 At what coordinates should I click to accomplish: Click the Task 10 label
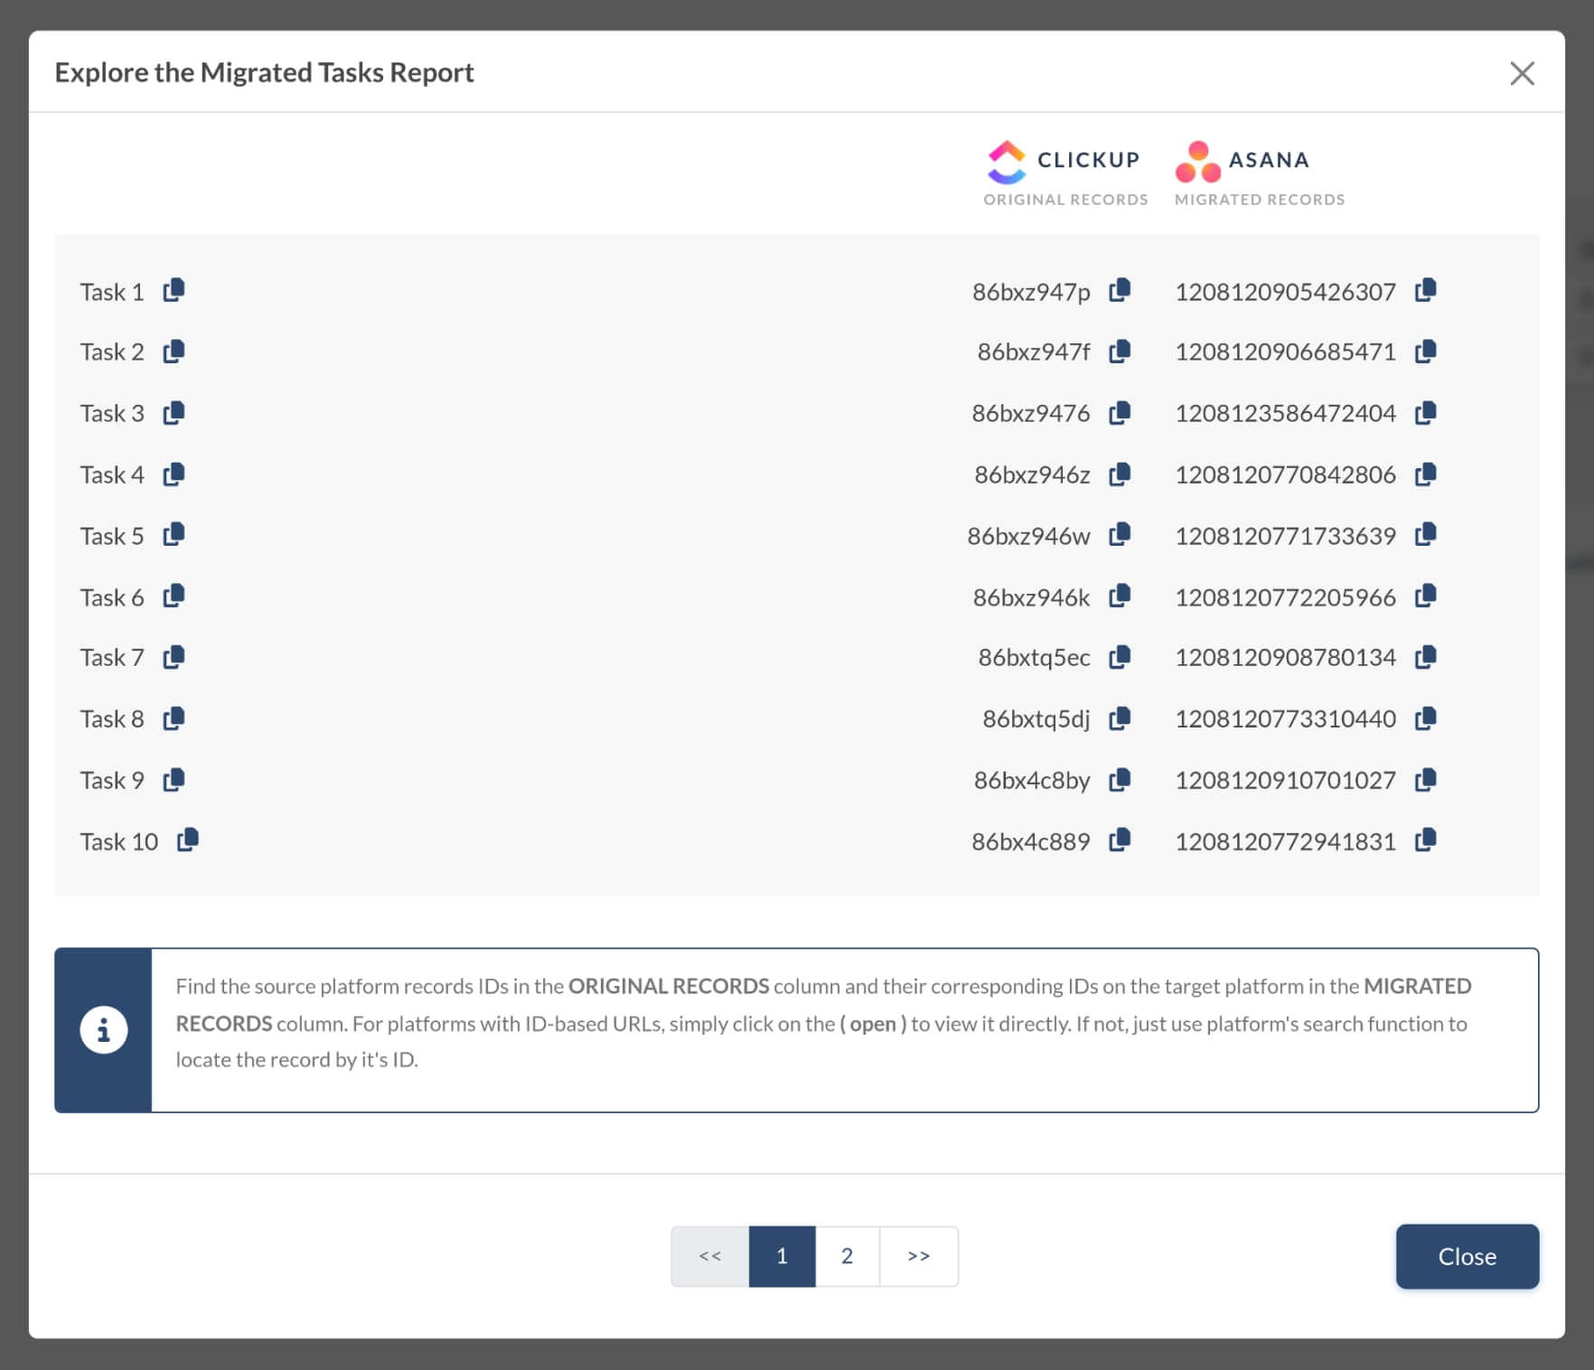(x=118, y=841)
